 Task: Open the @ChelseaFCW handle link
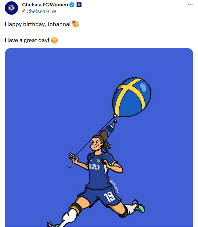click(x=39, y=11)
